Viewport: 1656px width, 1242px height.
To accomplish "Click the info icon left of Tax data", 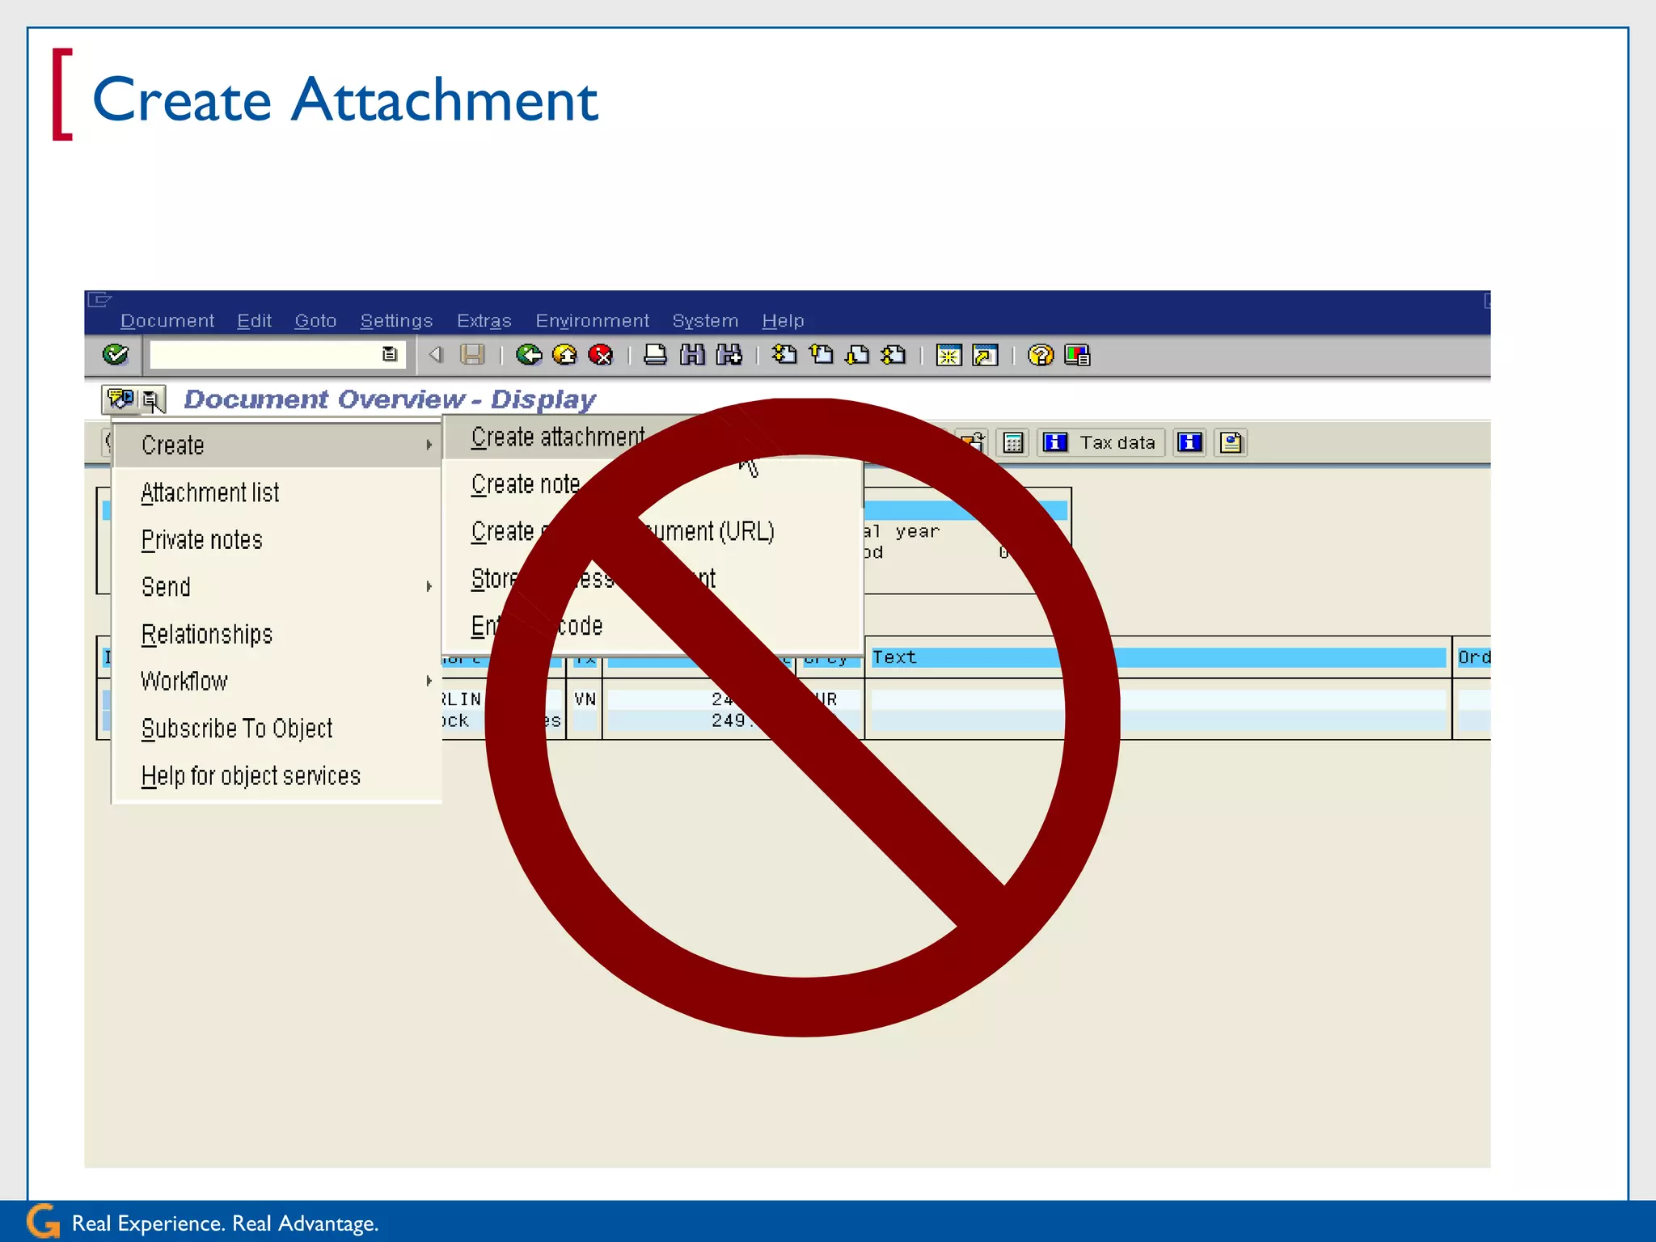I will [x=1055, y=442].
